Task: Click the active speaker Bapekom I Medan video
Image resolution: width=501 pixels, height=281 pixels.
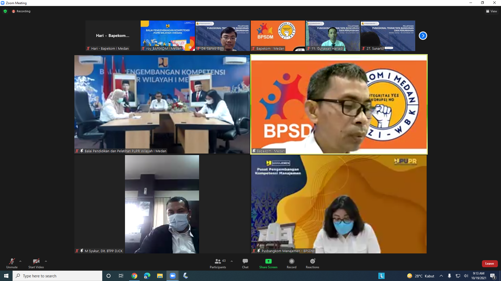Action: click(339, 104)
